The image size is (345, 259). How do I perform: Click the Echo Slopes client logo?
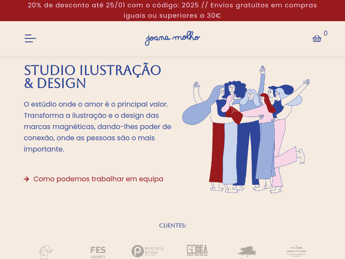pyautogui.click(x=296, y=251)
